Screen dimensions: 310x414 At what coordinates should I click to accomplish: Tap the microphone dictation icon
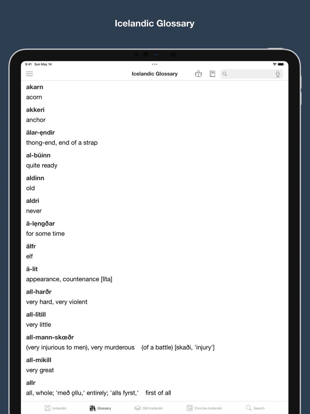278,74
